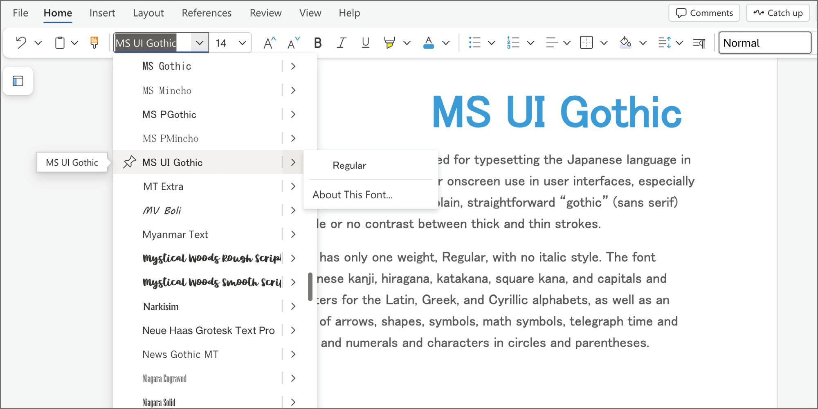Open the navigation pane icon
The width and height of the screenshot is (818, 409).
pos(18,81)
